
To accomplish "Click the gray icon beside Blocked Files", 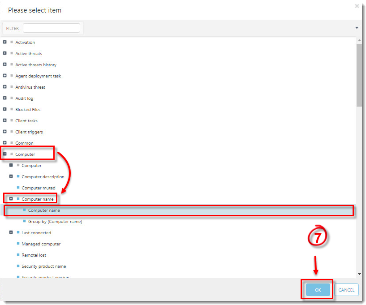I will pos(12,109).
